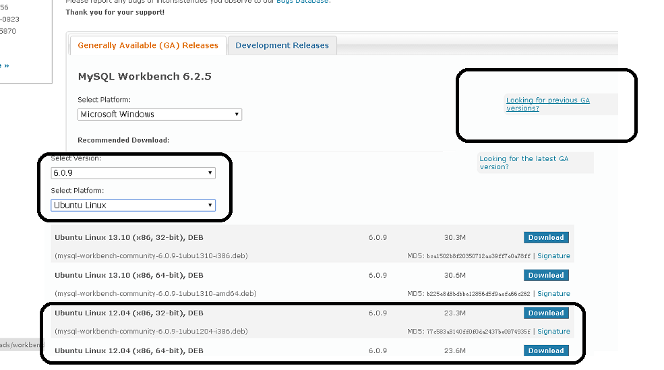
Task: Click the filename mysql-workbench-community-6.0.9-1ubu1310-i386.deb
Action: 151,255
